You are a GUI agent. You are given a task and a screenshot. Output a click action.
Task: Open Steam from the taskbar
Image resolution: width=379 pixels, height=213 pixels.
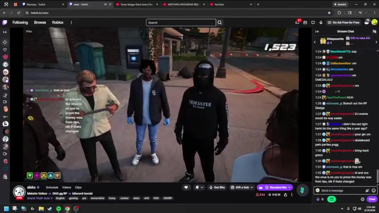pos(50,209)
